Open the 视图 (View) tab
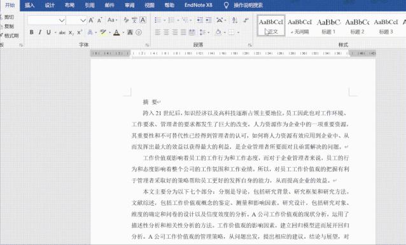 point(150,5)
